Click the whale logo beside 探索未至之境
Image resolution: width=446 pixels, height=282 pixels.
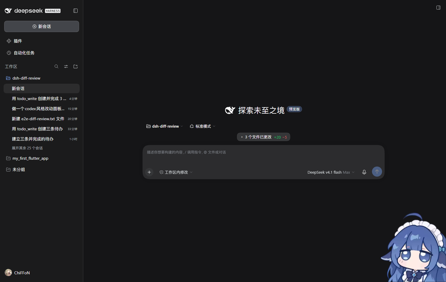[230, 110]
